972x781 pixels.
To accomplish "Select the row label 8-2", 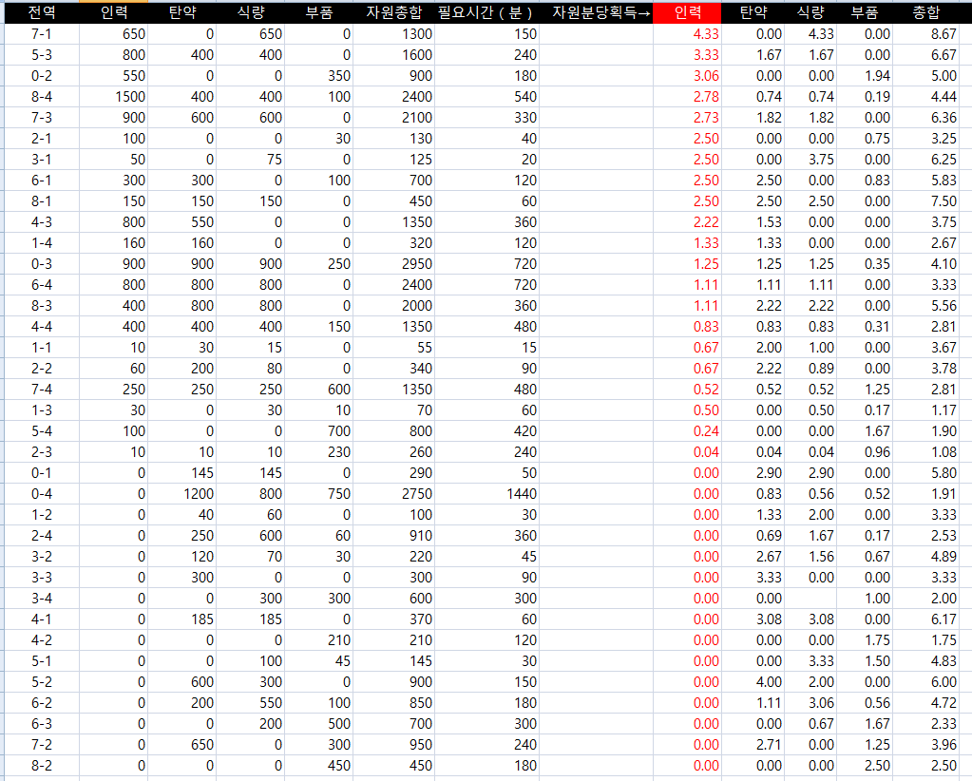I will point(41,766).
